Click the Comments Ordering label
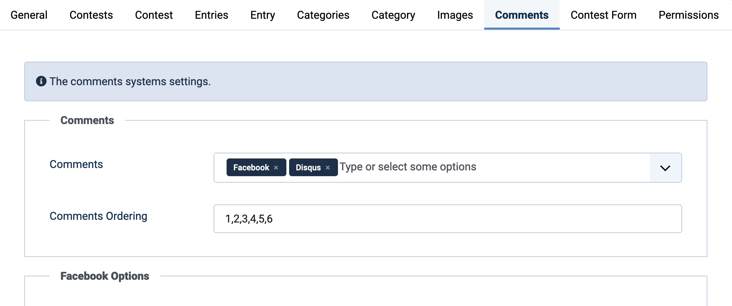The width and height of the screenshot is (732, 306). pyautogui.click(x=98, y=216)
